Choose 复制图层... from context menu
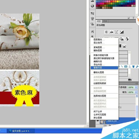 105,47
